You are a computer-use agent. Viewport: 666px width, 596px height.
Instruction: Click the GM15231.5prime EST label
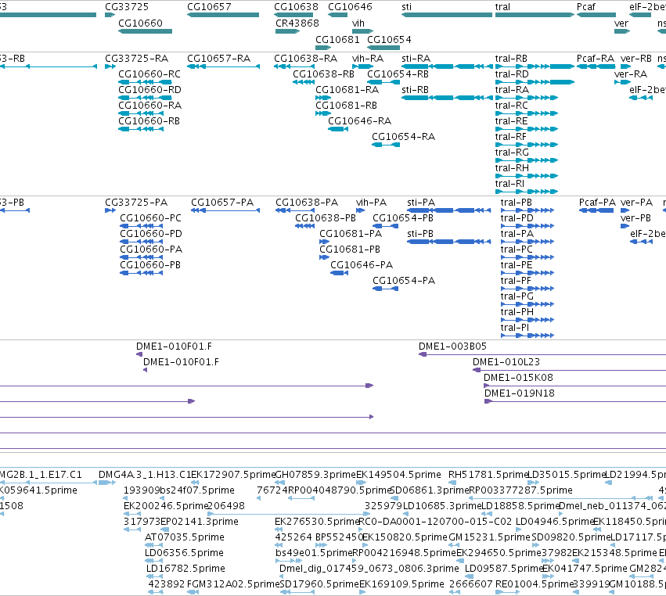[489, 537]
